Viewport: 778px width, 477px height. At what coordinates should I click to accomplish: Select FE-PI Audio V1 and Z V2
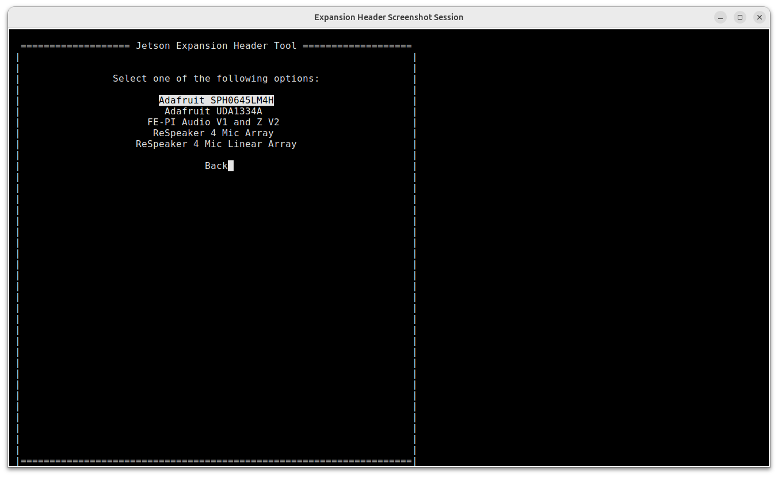point(213,122)
